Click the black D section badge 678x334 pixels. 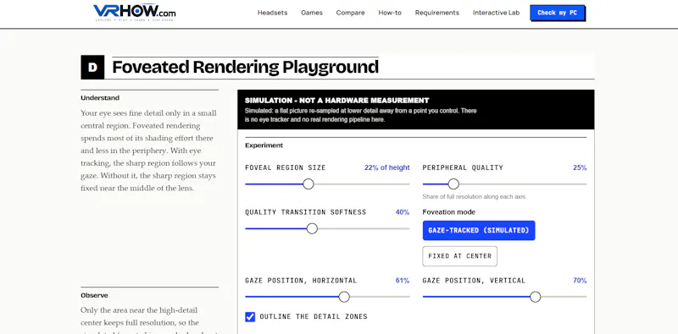click(x=92, y=68)
